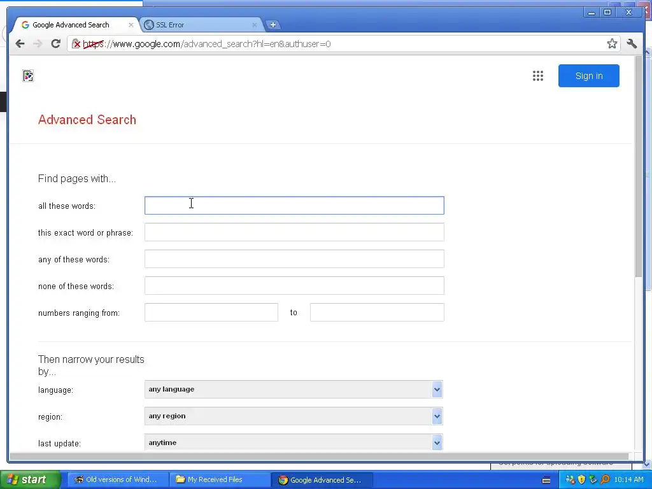
Task: Click the taskbar clock showing 10:14 AM
Action: [x=628, y=480]
